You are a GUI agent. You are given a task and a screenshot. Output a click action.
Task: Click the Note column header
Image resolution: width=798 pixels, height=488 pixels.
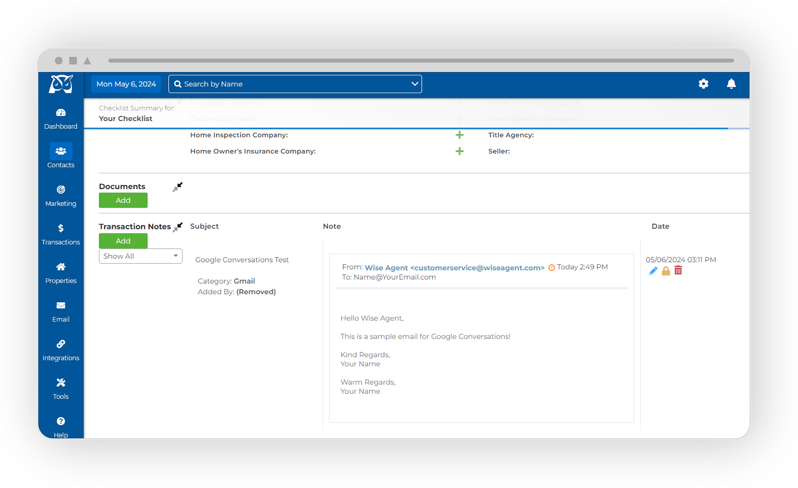(332, 226)
